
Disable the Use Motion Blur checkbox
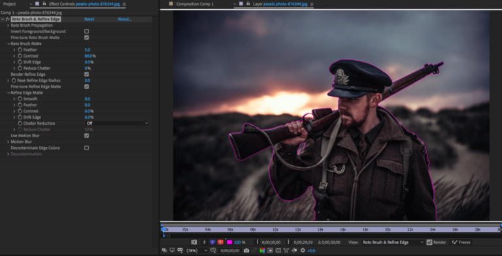click(x=86, y=136)
